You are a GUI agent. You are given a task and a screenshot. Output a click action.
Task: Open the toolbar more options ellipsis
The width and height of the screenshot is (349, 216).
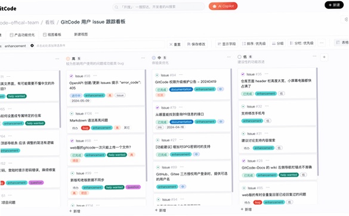tap(322, 43)
